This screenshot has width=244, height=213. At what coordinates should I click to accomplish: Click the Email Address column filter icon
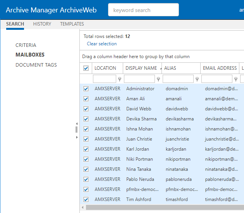pyautogui.click(x=235, y=79)
